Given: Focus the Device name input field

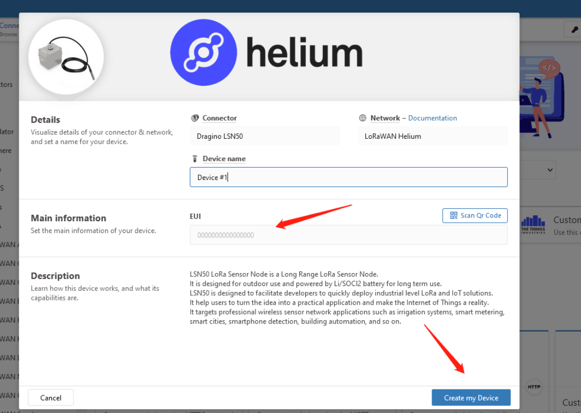Looking at the screenshot, I should (348, 177).
